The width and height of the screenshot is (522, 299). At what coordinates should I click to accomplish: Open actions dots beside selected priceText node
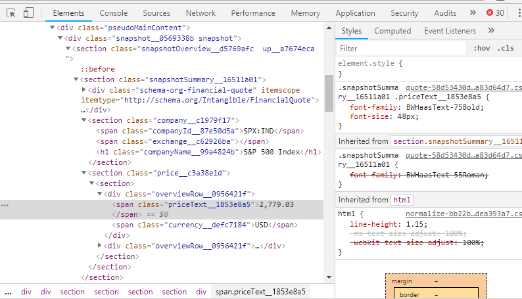point(5,206)
